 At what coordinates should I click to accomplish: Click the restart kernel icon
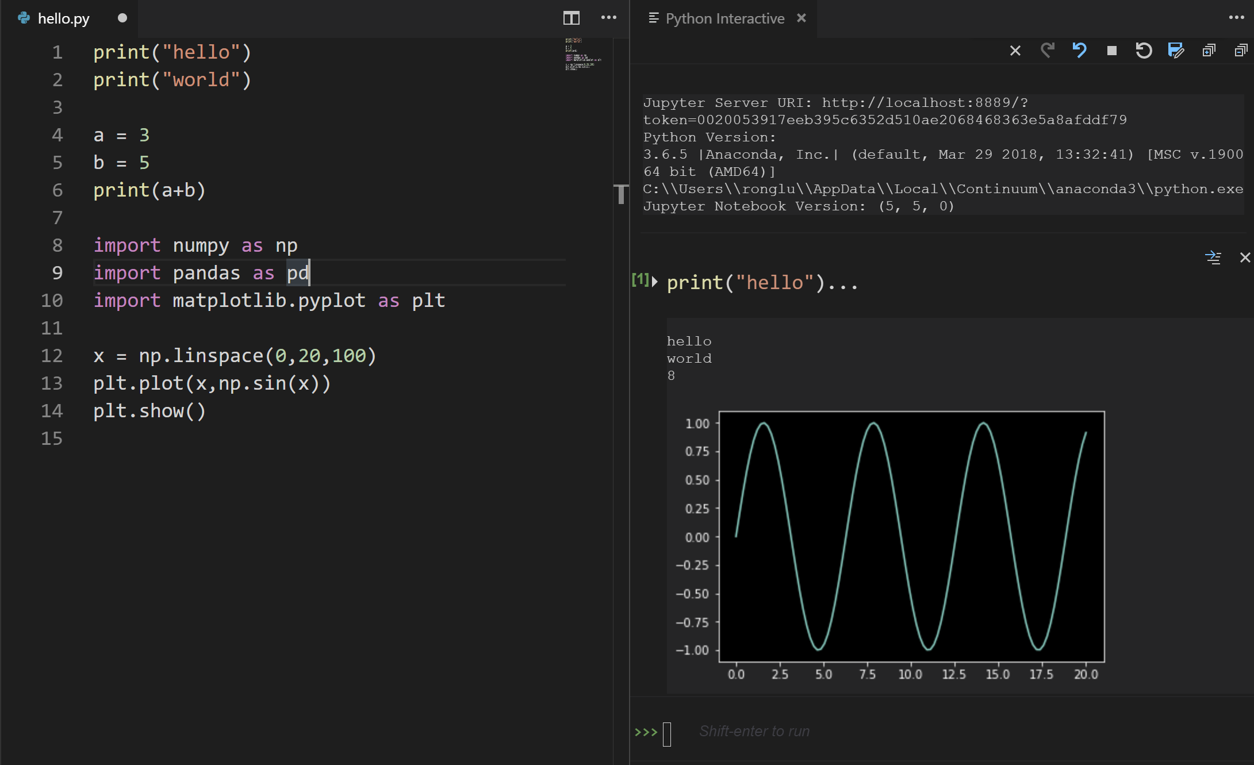click(1145, 49)
